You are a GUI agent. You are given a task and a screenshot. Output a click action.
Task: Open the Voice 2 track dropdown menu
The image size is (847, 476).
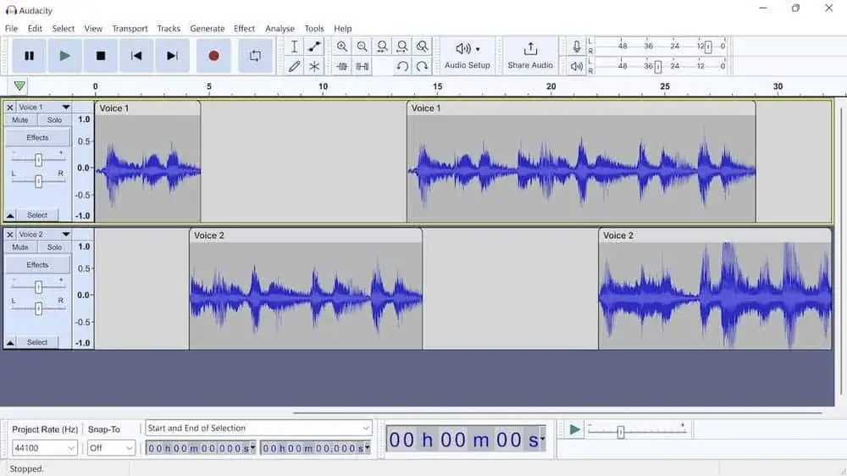(x=65, y=235)
